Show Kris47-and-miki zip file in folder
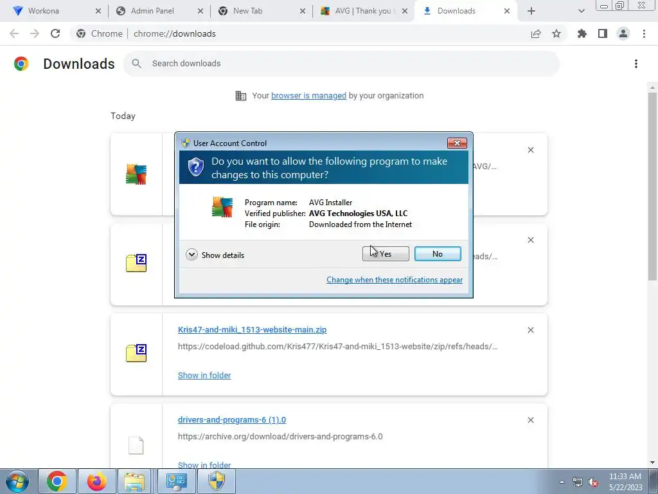Image resolution: width=658 pixels, height=494 pixels. tap(204, 375)
